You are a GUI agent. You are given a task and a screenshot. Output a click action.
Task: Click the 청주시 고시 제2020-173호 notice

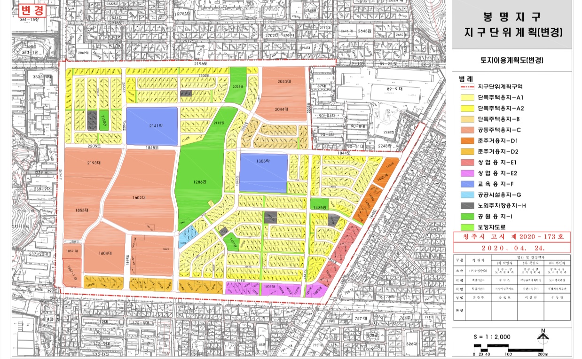tap(512, 236)
